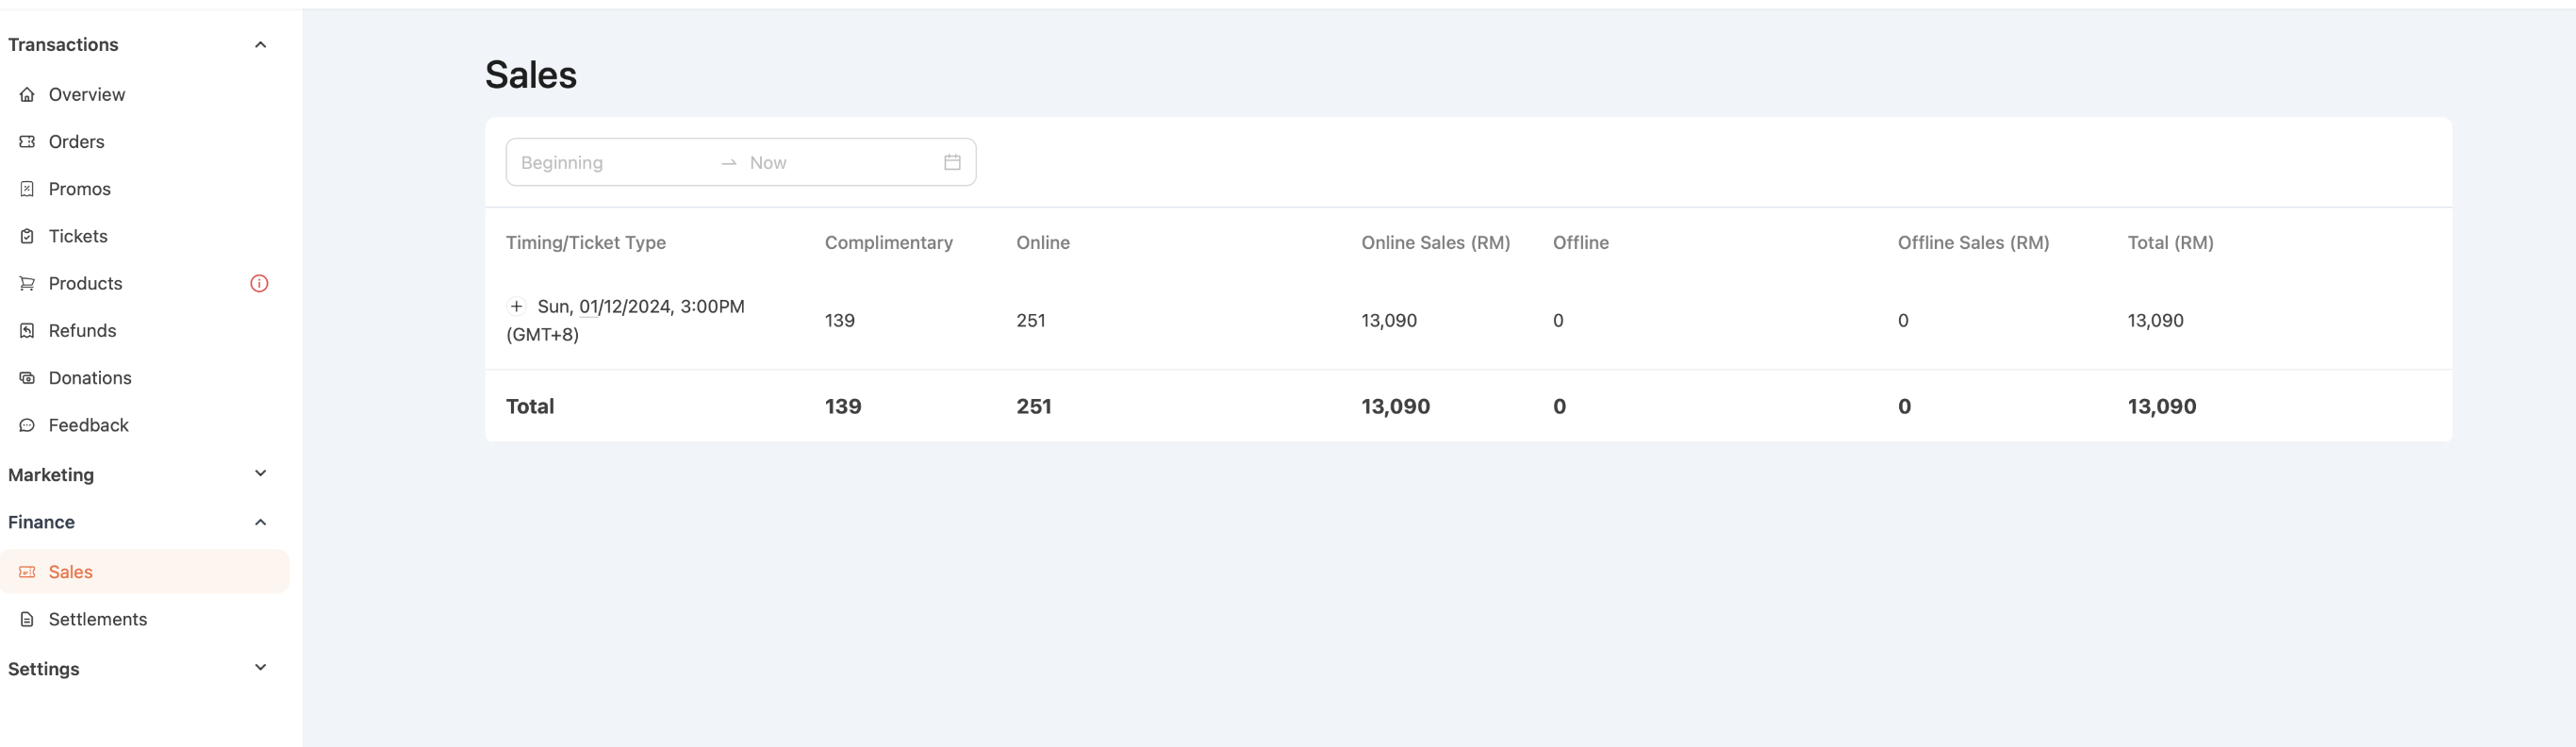Expand the Settings section
2576x747 pixels.
point(260,668)
